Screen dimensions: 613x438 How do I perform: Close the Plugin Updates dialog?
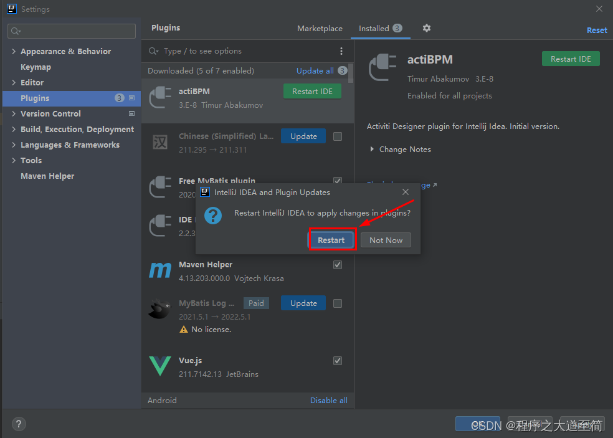point(406,192)
